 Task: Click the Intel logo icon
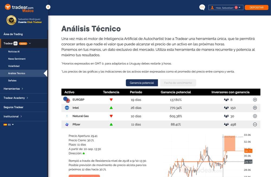click(67, 108)
